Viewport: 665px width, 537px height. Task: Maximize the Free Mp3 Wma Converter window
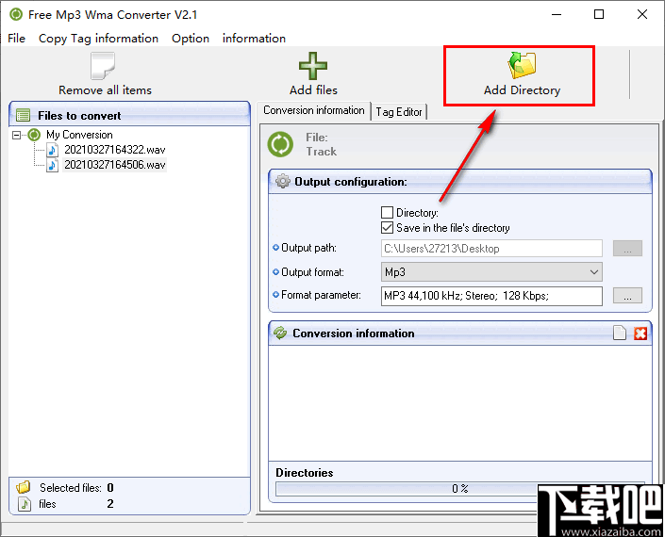(x=599, y=14)
